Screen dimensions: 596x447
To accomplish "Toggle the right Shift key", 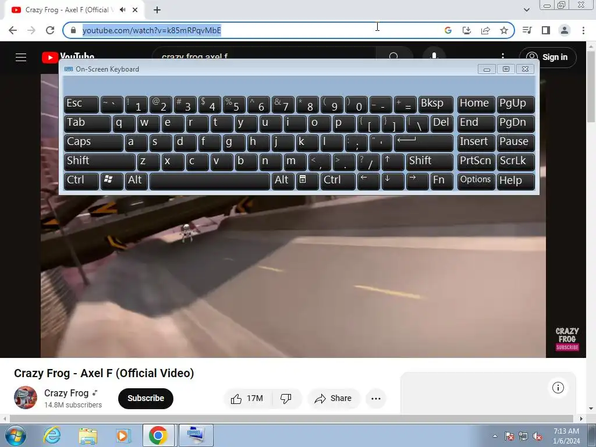I will [430, 161].
